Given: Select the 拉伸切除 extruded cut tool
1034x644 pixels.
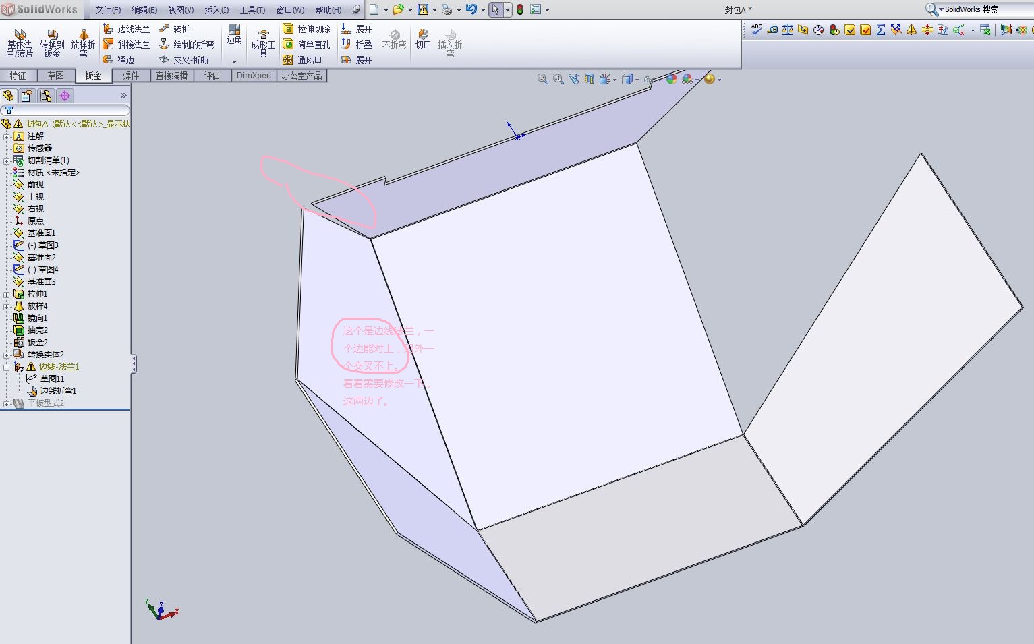Looking at the screenshot, I should [x=306, y=29].
